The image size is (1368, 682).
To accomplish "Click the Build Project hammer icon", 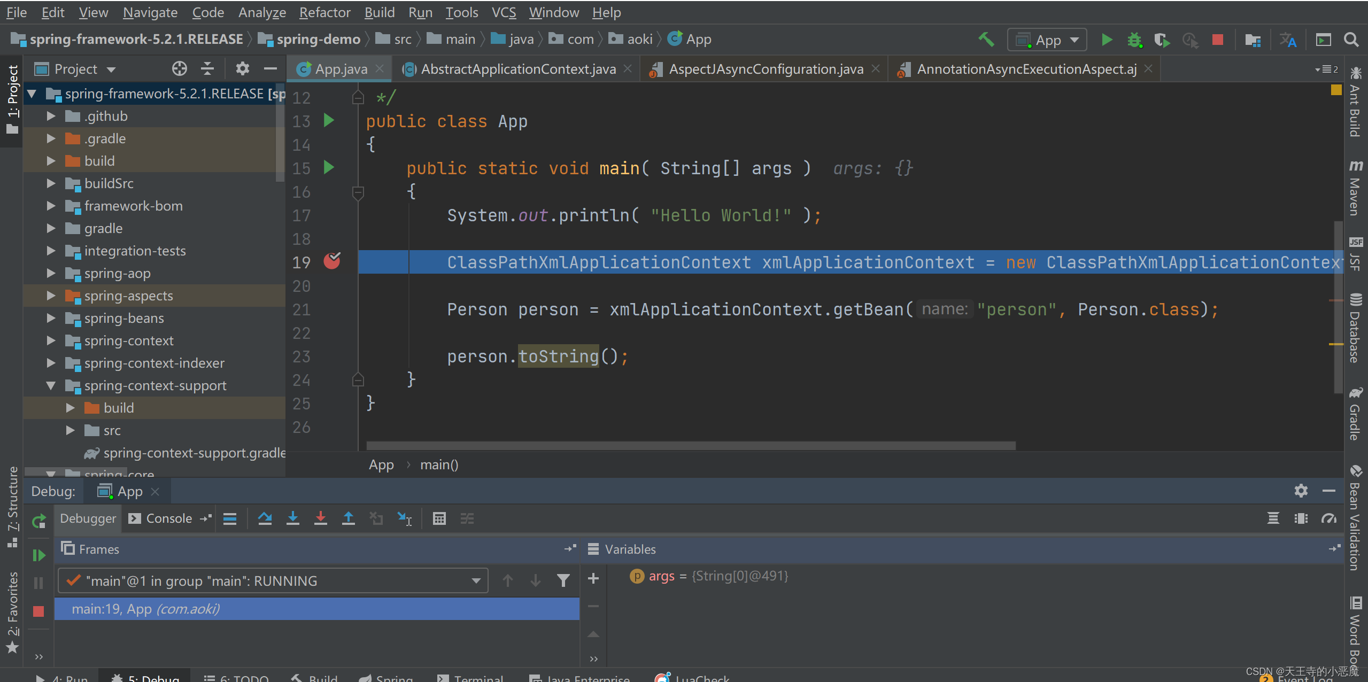I will coord(986,40).
